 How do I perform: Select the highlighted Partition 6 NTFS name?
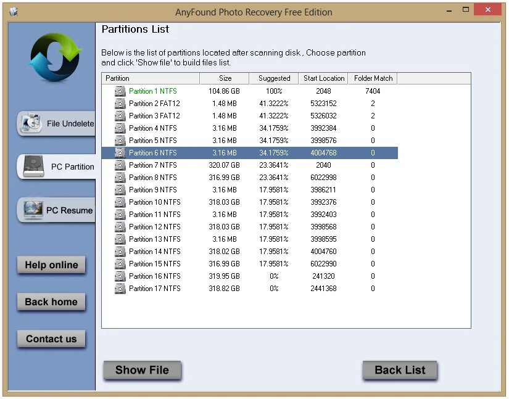coord(153,153)
